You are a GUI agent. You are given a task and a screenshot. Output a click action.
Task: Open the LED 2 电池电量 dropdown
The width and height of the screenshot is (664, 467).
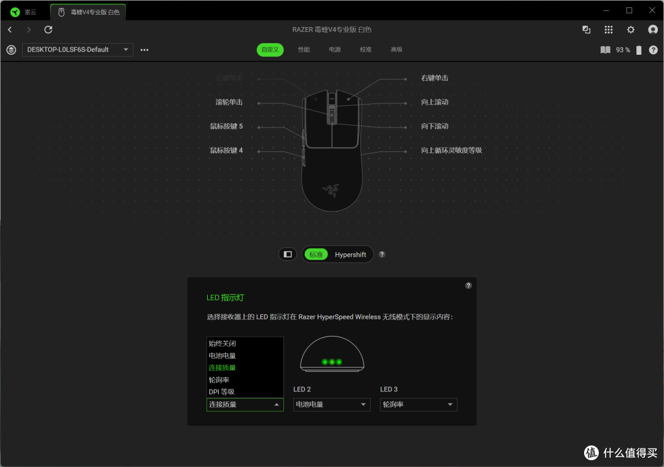tap(331, 405)
